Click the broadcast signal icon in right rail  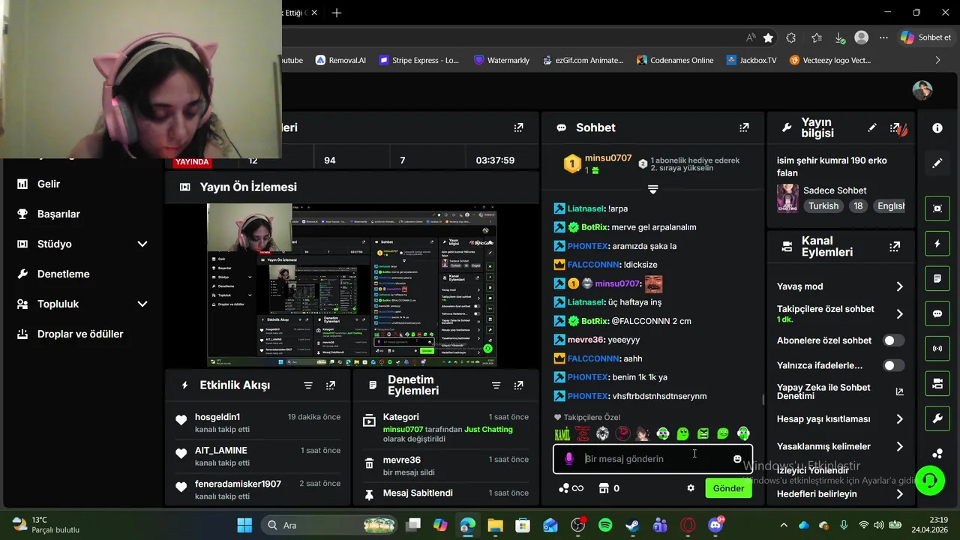(937, 349)
